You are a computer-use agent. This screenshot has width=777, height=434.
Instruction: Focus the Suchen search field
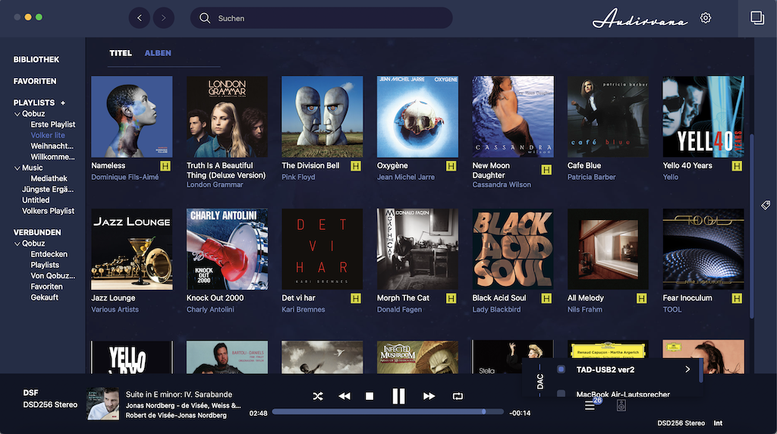point(321,18)
